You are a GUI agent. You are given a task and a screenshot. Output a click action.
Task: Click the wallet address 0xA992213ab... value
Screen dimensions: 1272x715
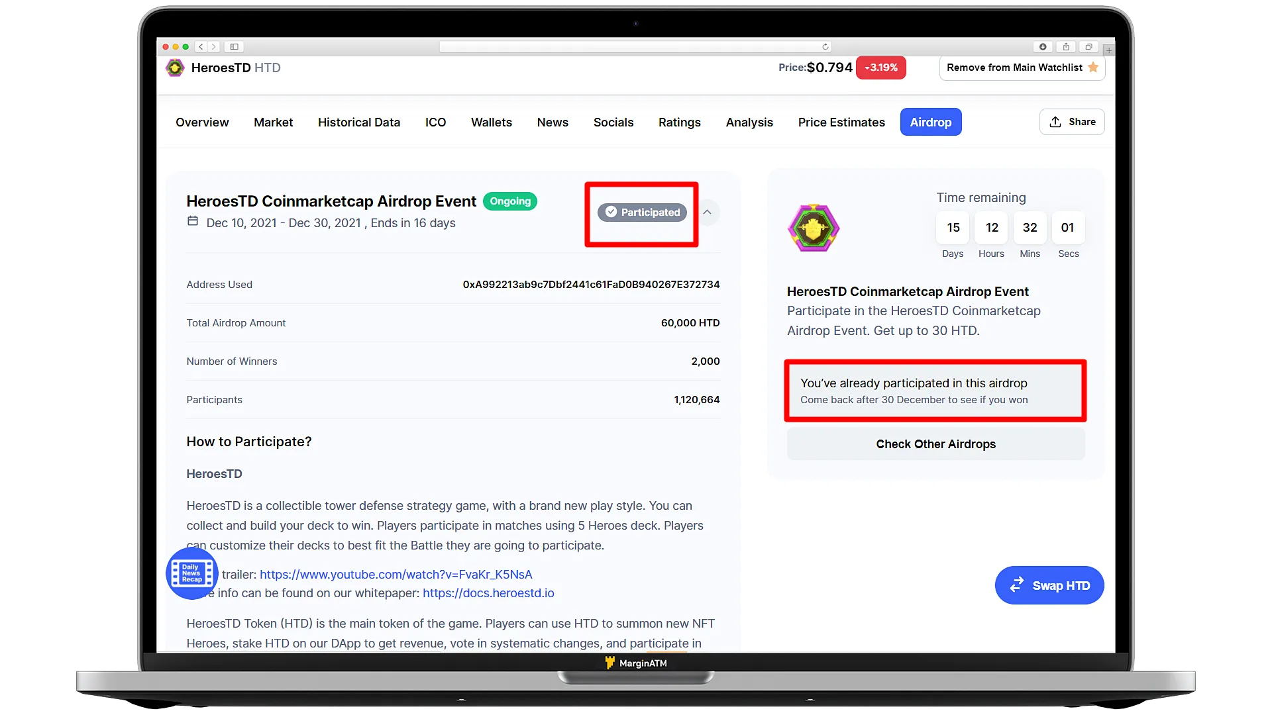point(591,285)
